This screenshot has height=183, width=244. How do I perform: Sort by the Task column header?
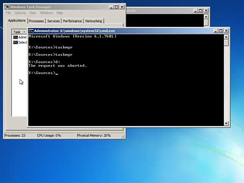pos(20,32)
